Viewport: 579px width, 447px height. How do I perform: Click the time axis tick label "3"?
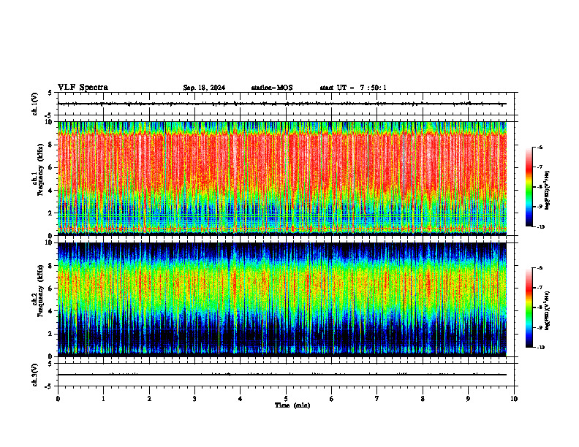tap(194, 399)
